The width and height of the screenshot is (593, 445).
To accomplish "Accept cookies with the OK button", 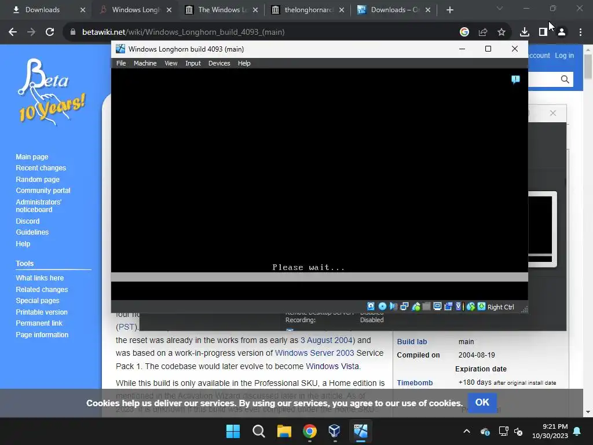I will pos(482,403).
